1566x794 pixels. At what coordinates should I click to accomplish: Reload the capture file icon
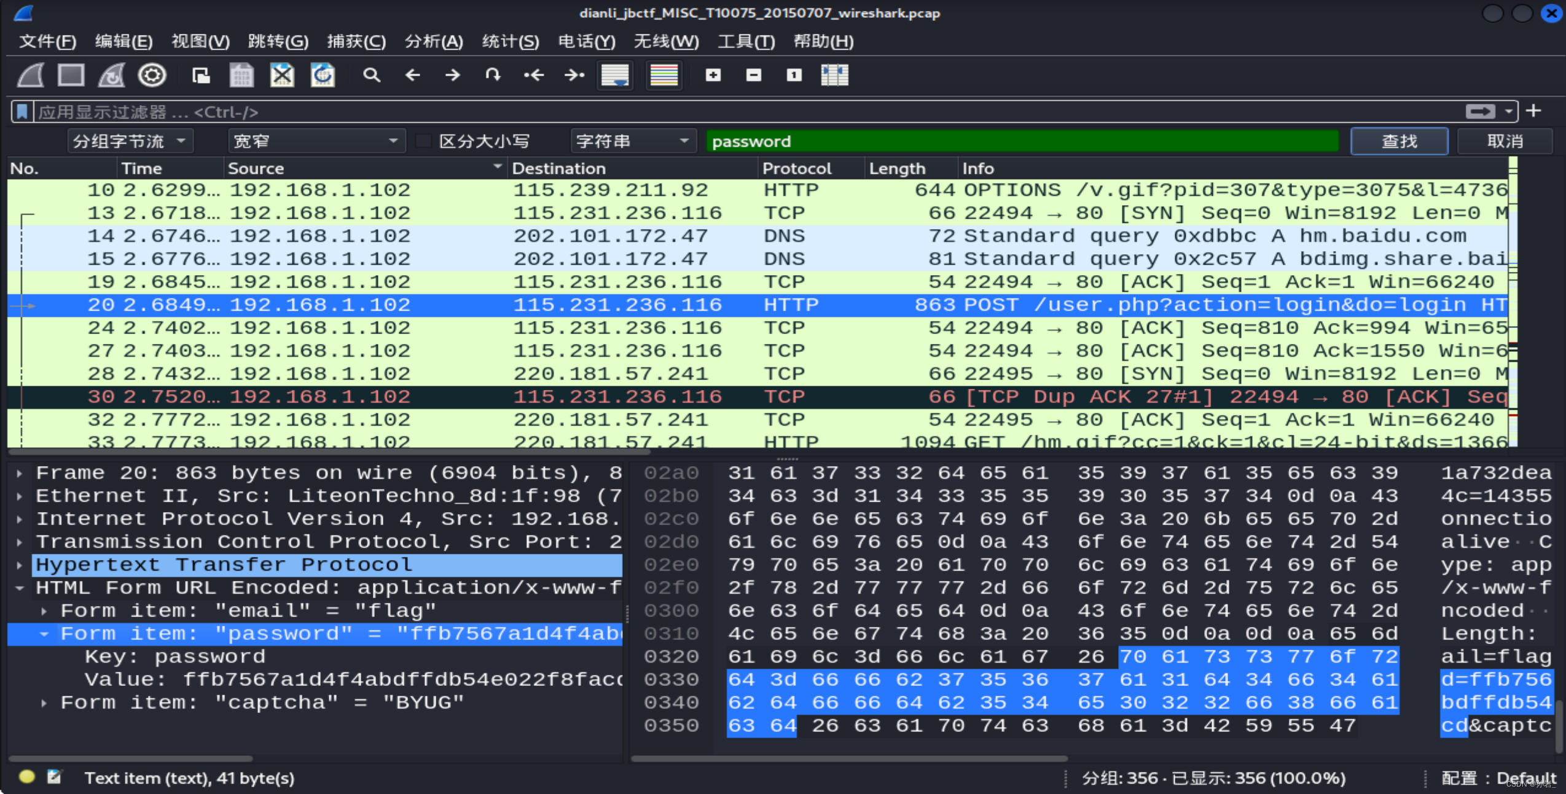tap(323, 75)
